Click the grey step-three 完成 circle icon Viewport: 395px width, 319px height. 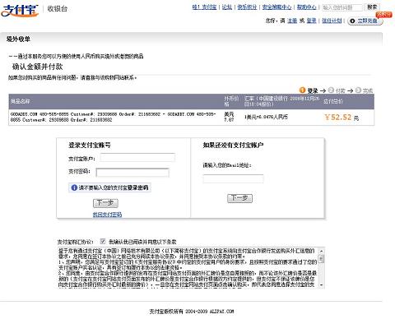(358, 90)
